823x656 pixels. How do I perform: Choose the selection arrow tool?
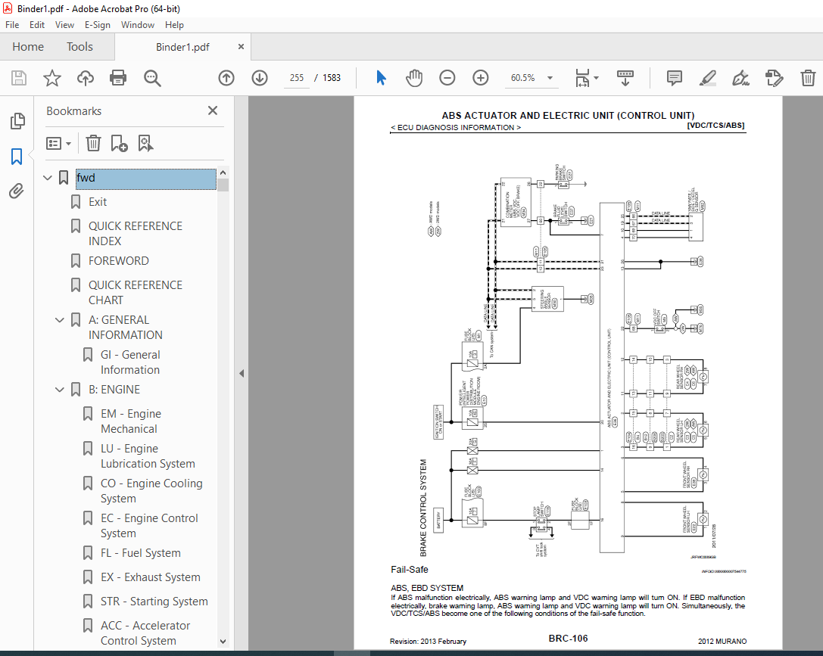[381, 78]
